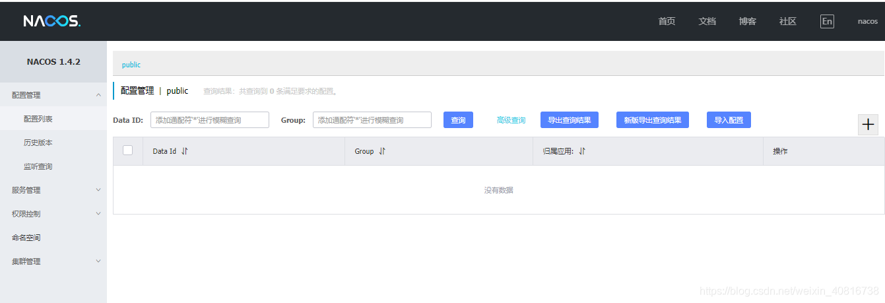Focus the Group search field
The width and height of the screenshot is (885, 303).
coord(372,120)
